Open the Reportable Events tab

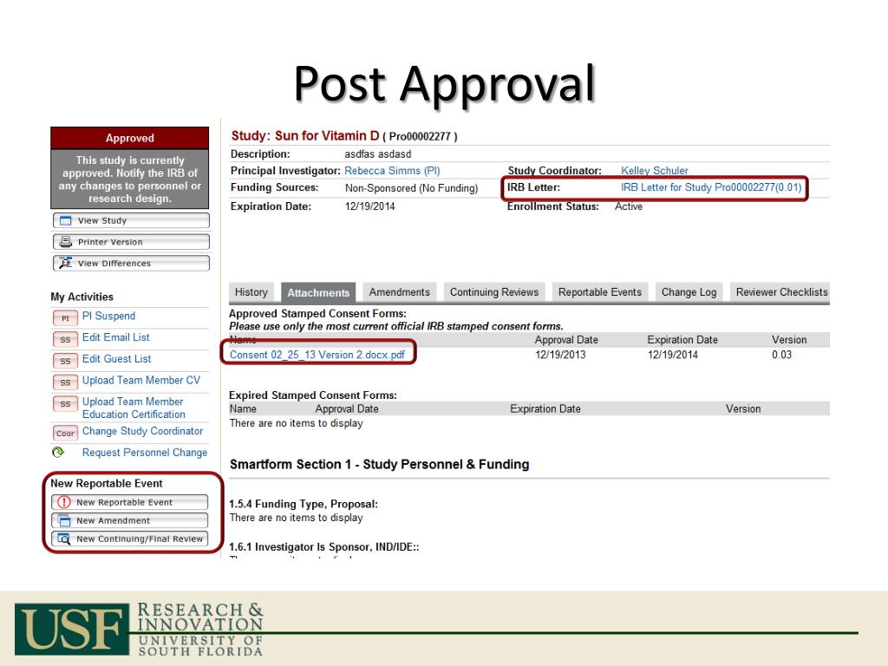pyautogui.click(x=600, y=292)
